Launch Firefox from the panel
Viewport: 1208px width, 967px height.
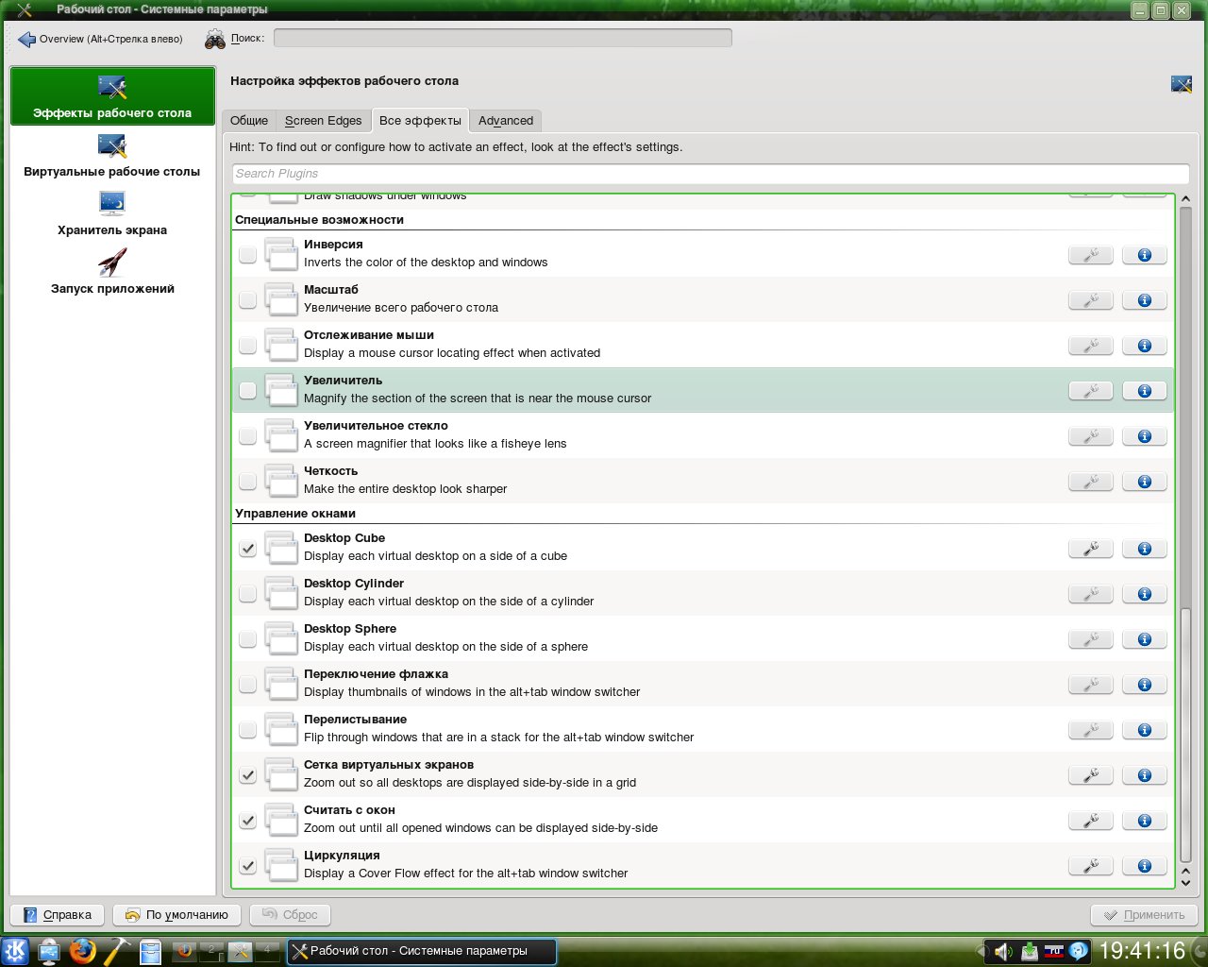[x=82, y=951]
